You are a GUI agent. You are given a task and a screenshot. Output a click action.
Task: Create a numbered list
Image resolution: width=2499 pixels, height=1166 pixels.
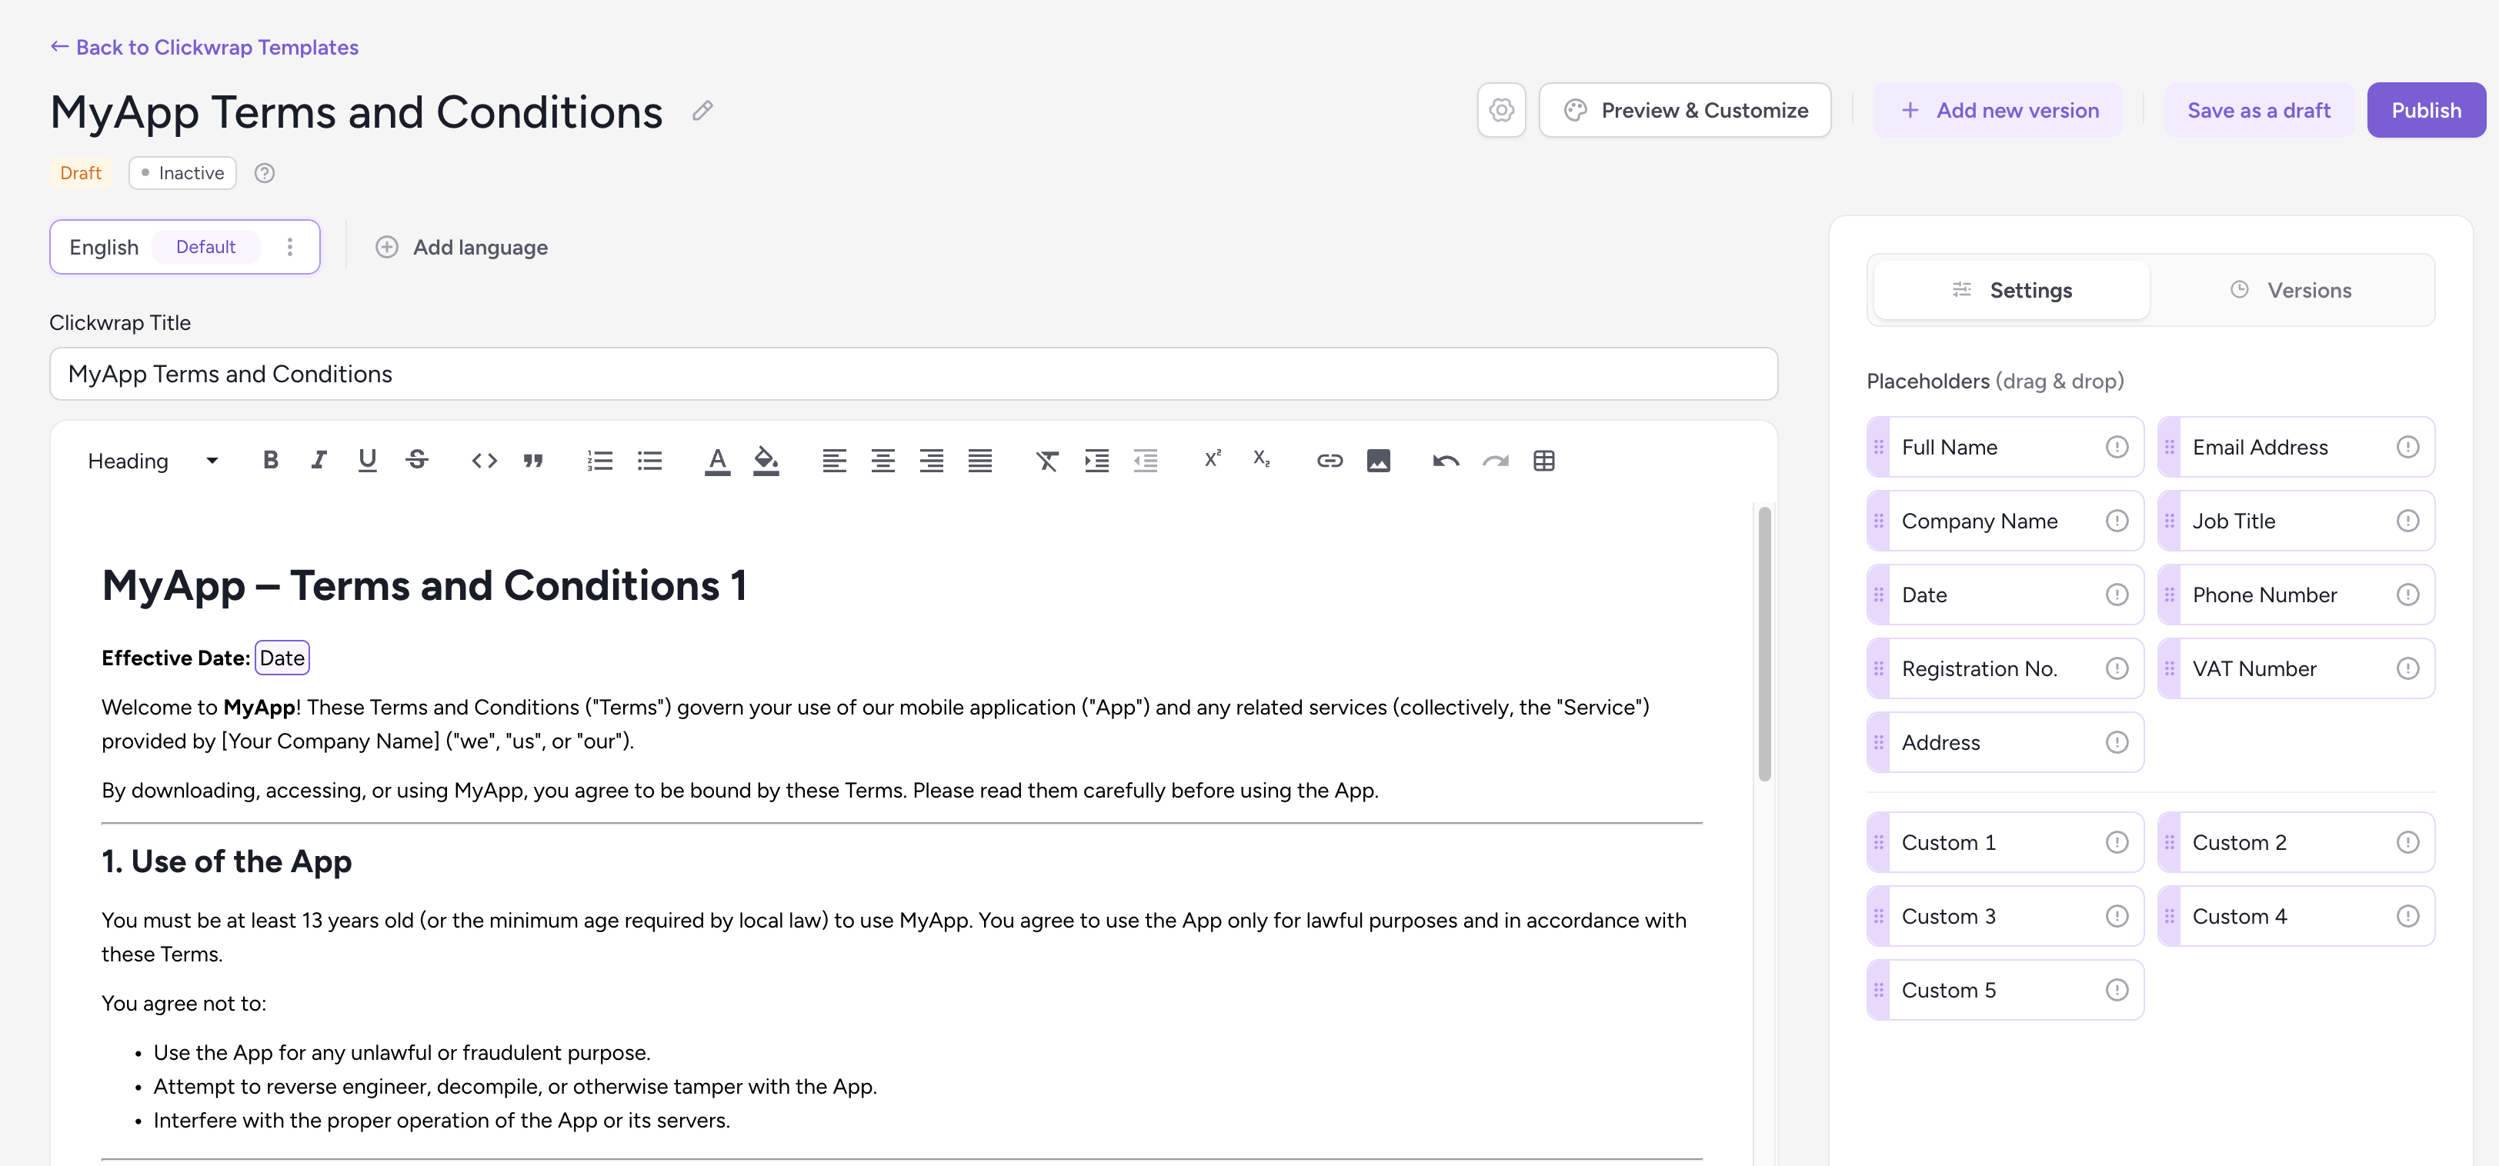[600, 460]
